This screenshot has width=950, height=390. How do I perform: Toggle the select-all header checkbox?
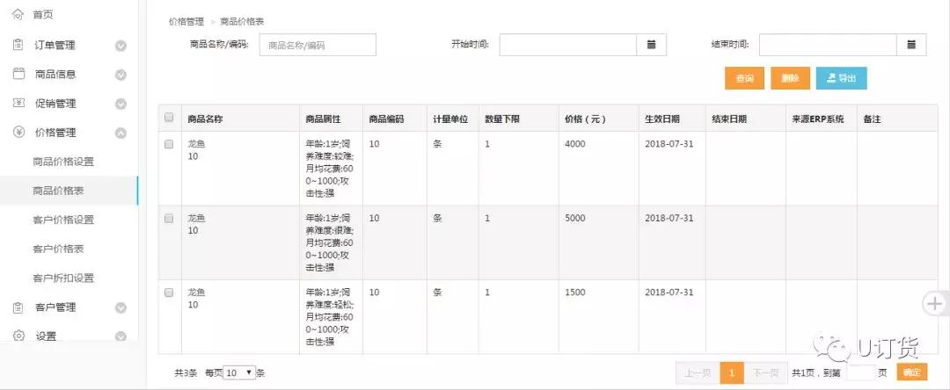pyautogui.click(x=169, y=118)
